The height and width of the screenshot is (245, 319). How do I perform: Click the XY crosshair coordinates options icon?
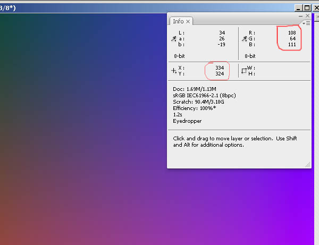pos(174,71)
